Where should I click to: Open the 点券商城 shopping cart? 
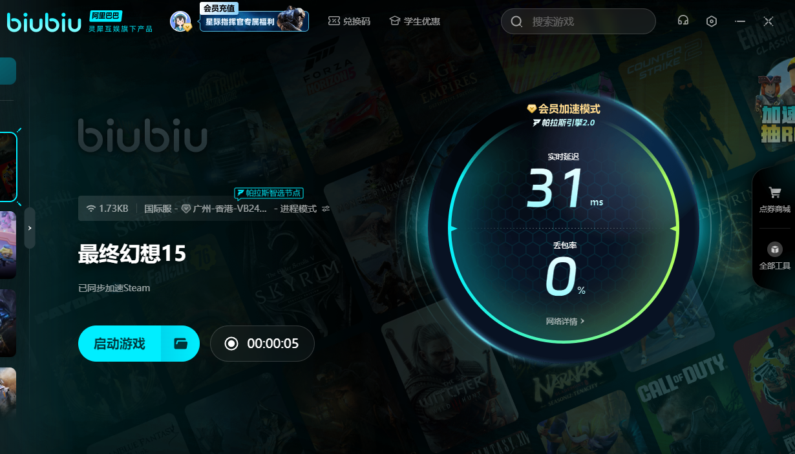coord(774,200)
